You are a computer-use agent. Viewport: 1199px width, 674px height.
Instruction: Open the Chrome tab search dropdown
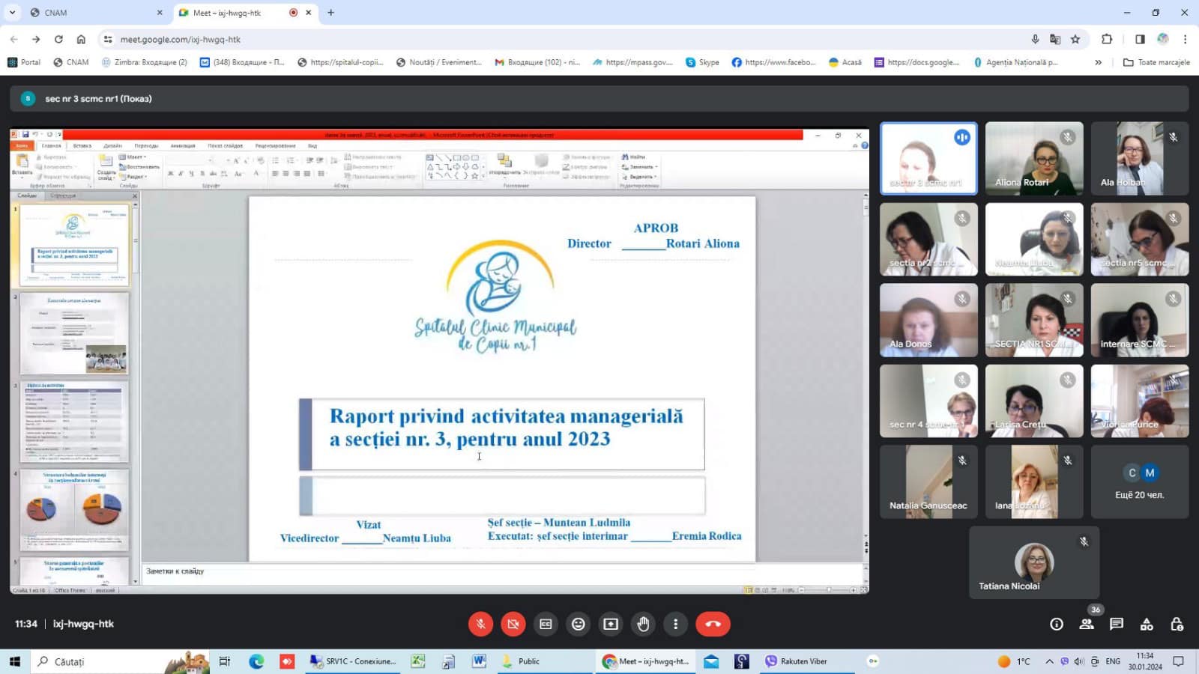coord(12,13)
